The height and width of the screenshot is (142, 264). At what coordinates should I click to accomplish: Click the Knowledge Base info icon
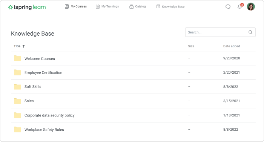click(x=158, y=6)
